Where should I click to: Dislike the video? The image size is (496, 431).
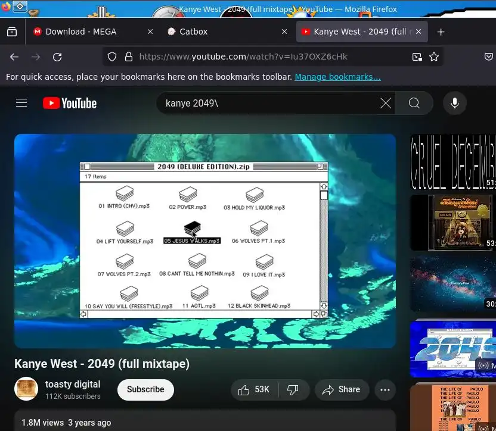293,389
